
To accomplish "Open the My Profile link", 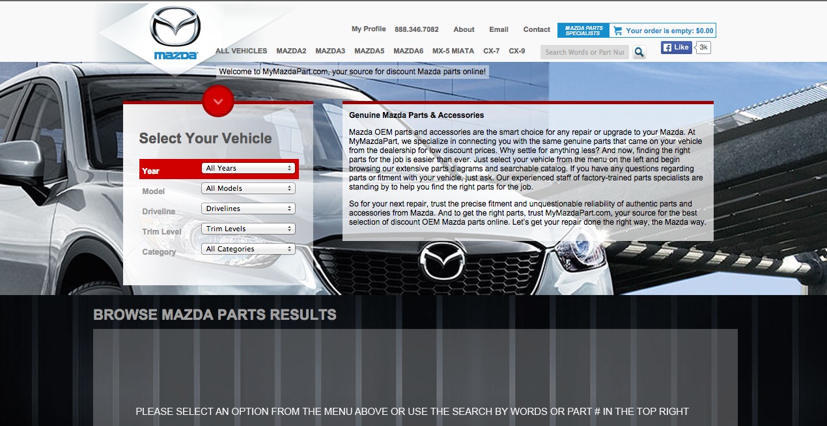I will point(369,29).
